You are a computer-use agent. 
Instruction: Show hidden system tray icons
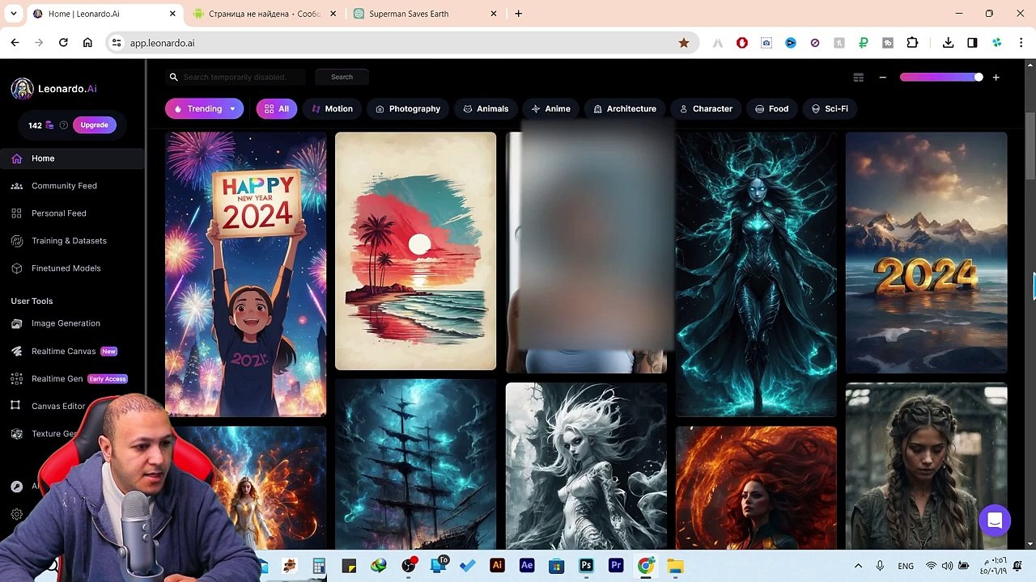(x=858, y=566)
